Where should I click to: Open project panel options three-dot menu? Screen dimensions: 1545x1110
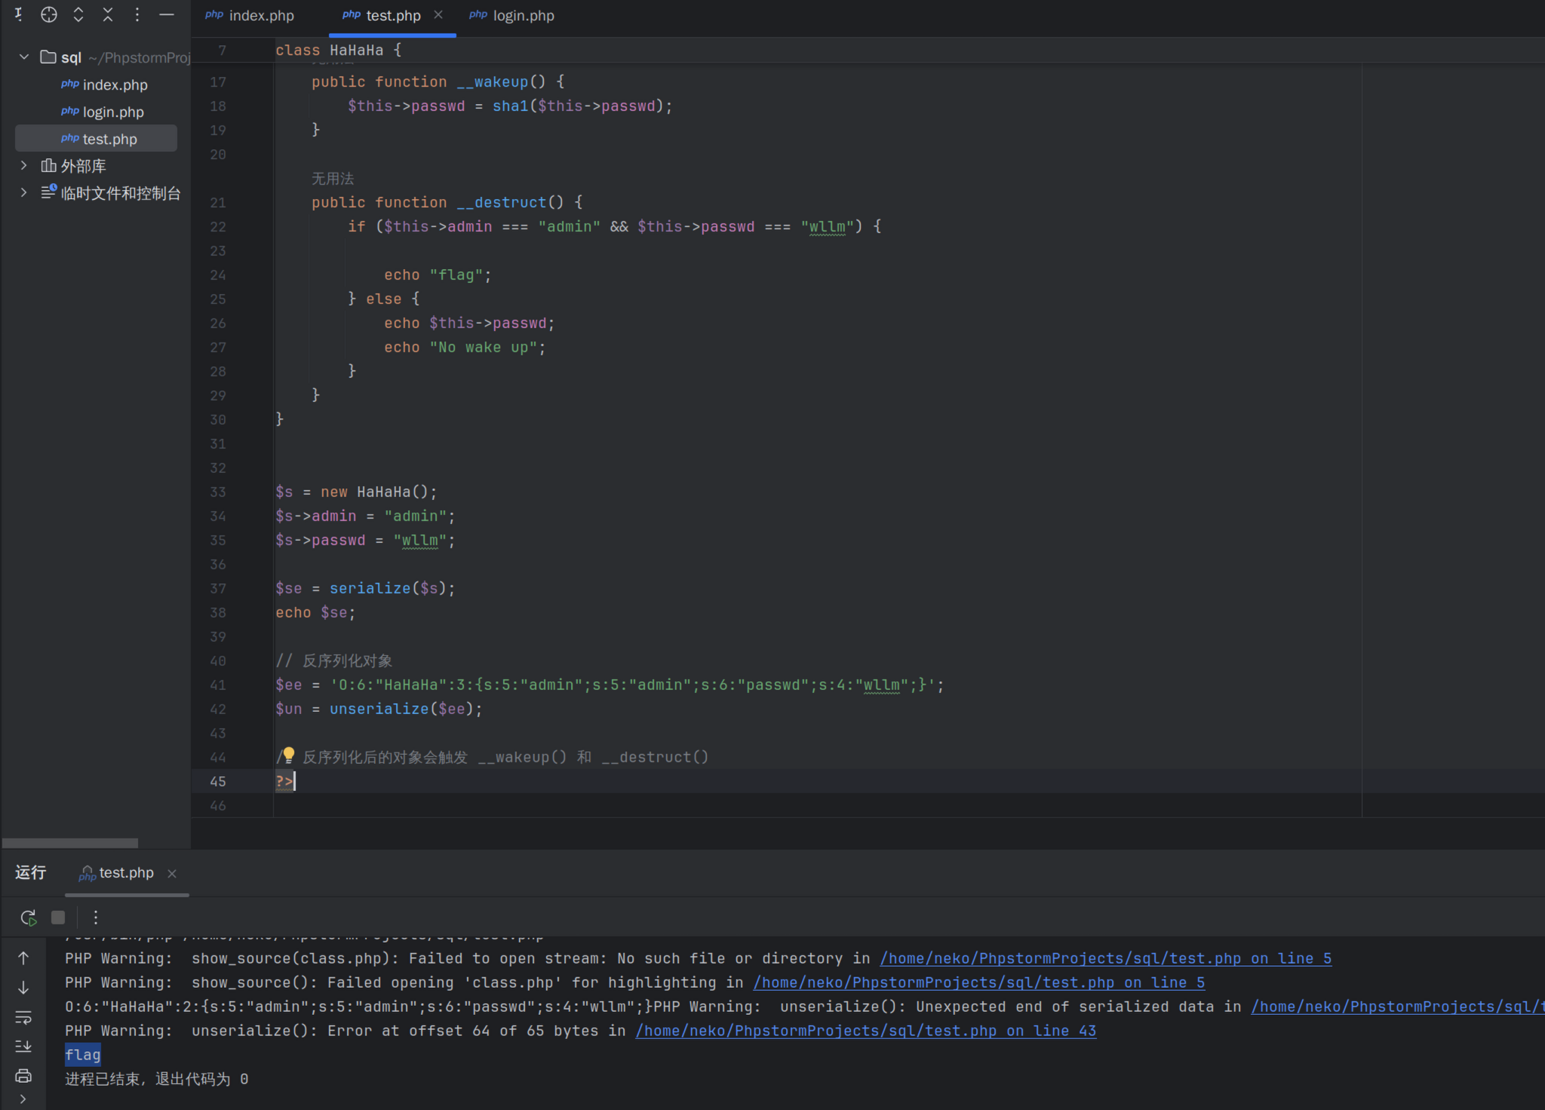pyautogui.click(x=137, y=14)
